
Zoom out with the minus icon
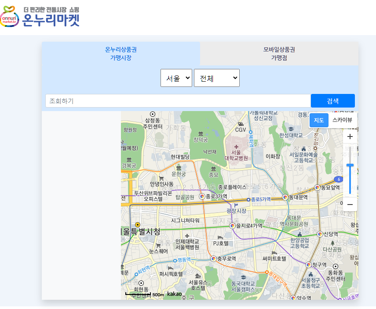[x=350, y=205]
